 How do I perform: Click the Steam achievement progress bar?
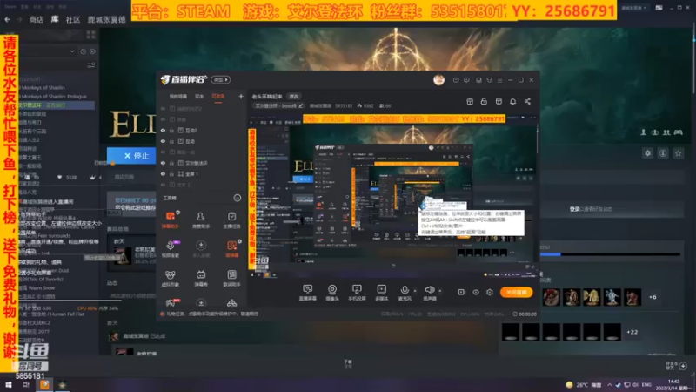(x=610, y=254)
